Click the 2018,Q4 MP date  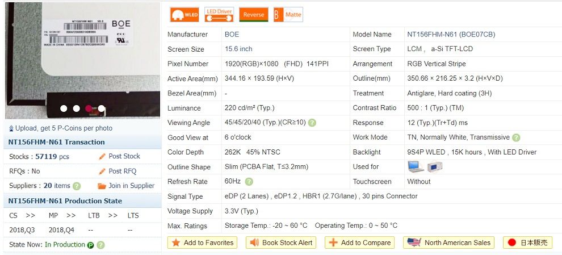pyautogui.click(x=61, y=230)
